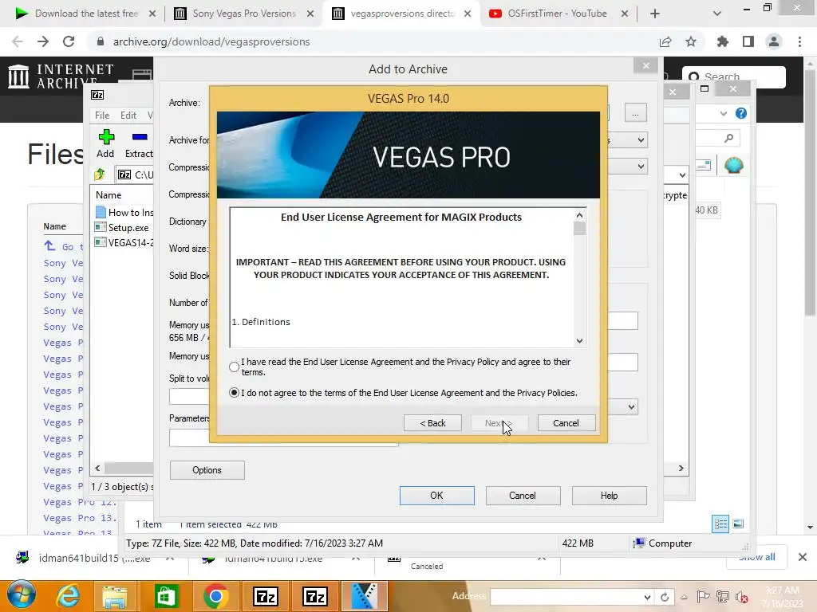Click the Internet Archive search field
This screenshot has height=612, width=817.
pyautogui.click(x=734, y=77)
